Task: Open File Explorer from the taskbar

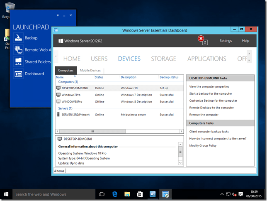Action: tap(128, 194)
